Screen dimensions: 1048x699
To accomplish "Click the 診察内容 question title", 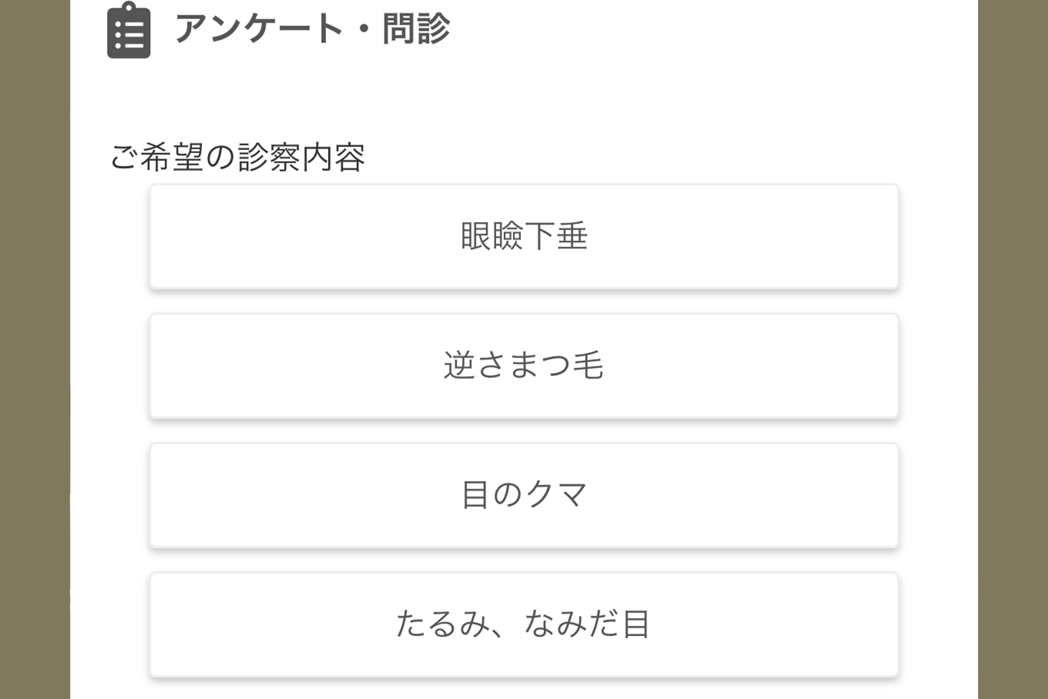I will [x=302, y=157].
